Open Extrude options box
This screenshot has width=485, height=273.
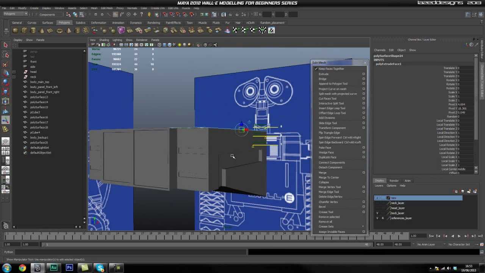(364, 74)
